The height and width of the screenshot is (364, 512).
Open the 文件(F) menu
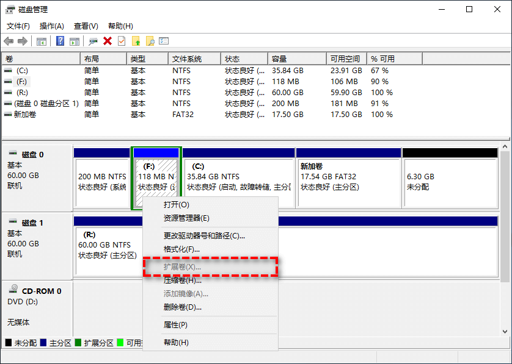point(18,26)
